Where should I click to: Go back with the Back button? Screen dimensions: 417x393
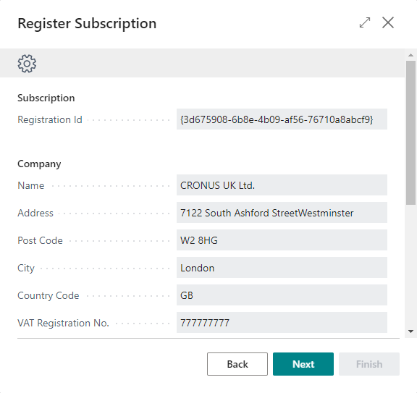click(x=237, y=364)
